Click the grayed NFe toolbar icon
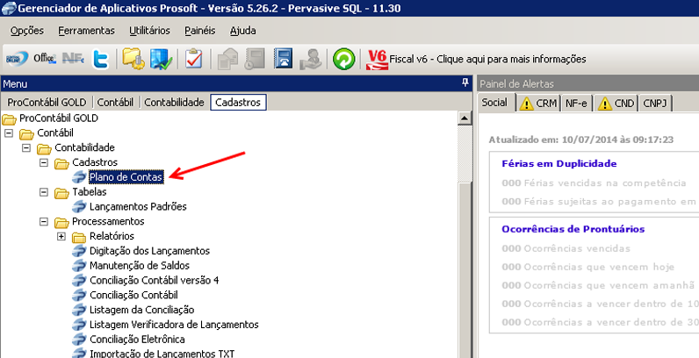 73,58
